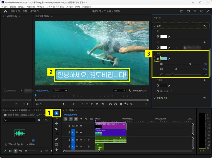Open program monitor wrench settings
This screenshot has height=158, width=212.
[x=130, y=91]
